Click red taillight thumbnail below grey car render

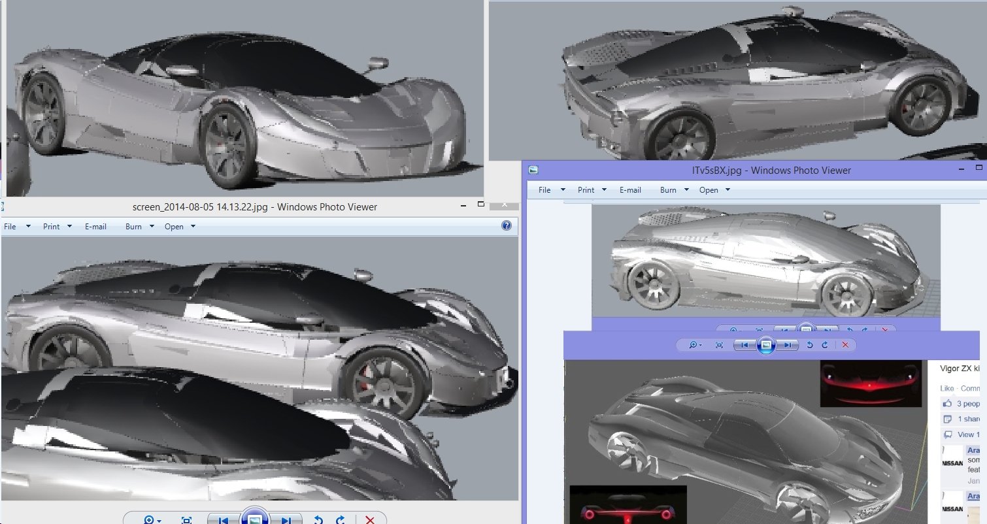click(x=628, y=504)
